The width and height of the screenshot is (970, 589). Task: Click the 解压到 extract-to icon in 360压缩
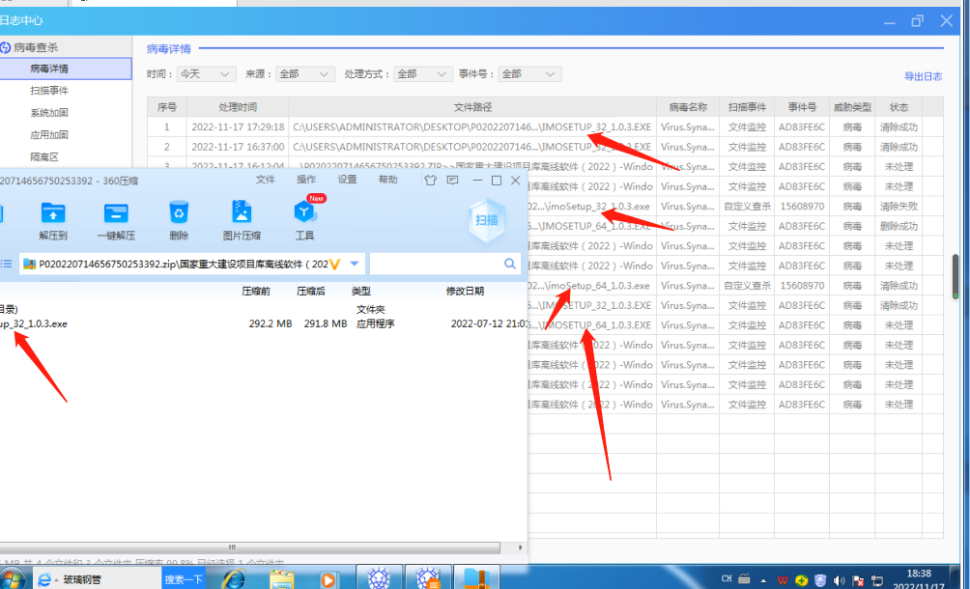(x=52, y=213)
